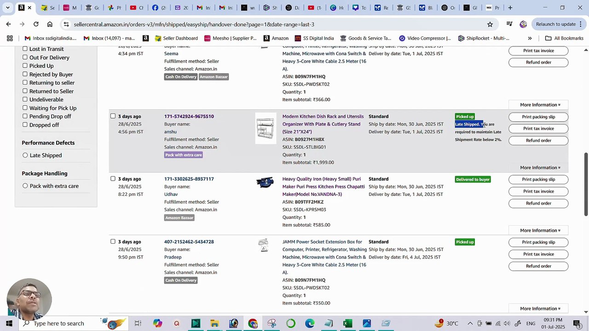Open media control icon in toolbar

(509, 24)
